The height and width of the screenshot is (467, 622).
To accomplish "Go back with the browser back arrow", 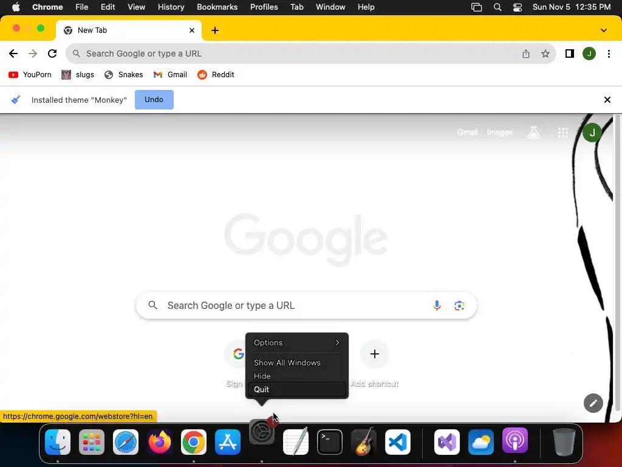I will tap(13, 54).
